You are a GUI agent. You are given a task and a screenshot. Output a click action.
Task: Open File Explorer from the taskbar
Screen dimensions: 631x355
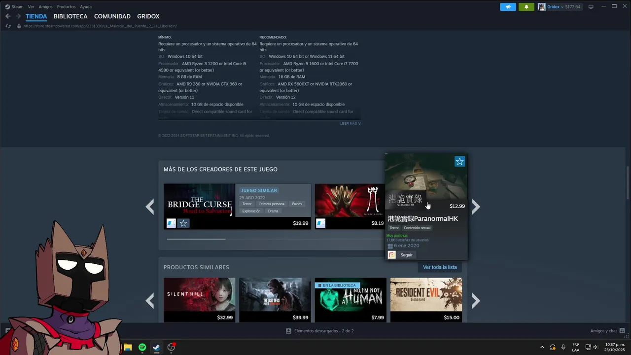(x=128, y=347)
